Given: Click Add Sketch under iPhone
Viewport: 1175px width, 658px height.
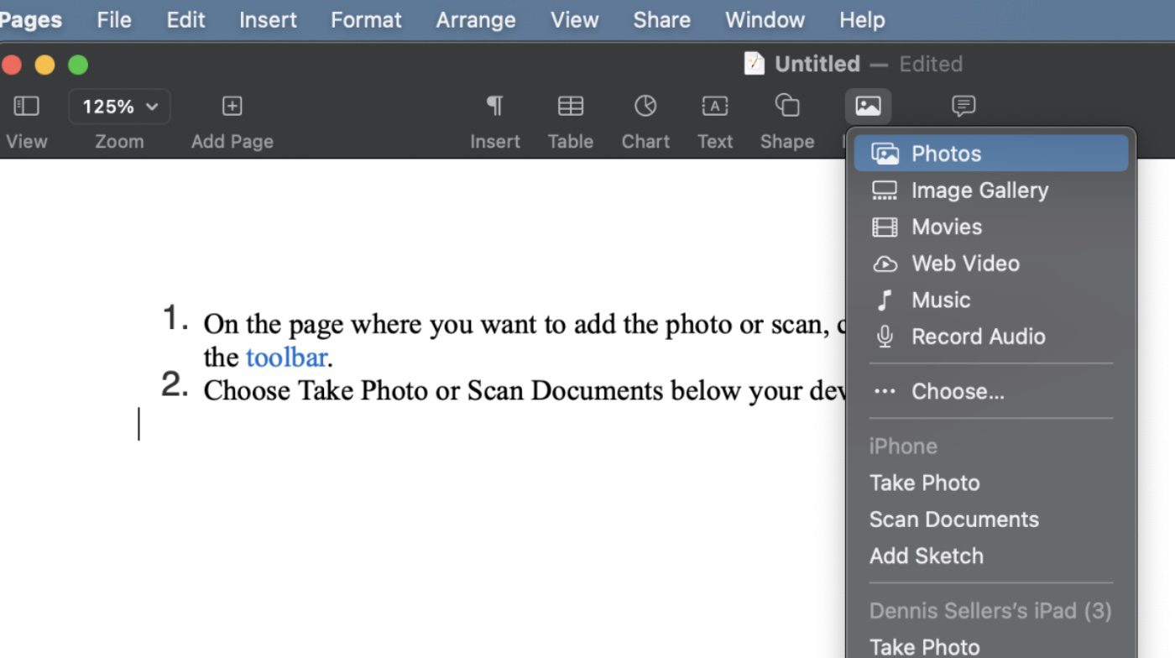Looking at the screenshot, I should [x=926, y=556].
